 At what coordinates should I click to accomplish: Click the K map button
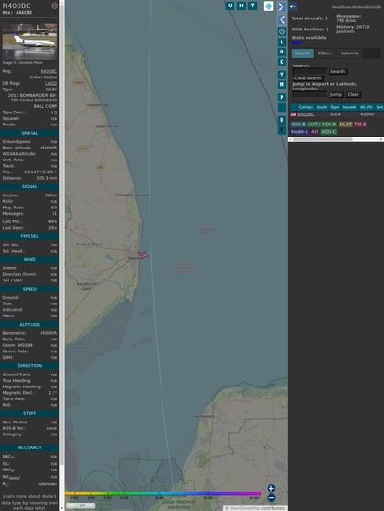point(282,62)
